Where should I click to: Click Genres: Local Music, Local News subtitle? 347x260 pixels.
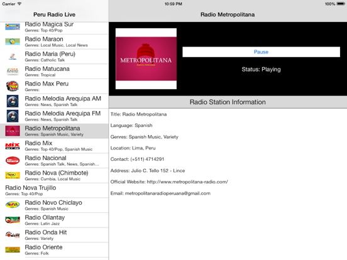pos(56,45)
